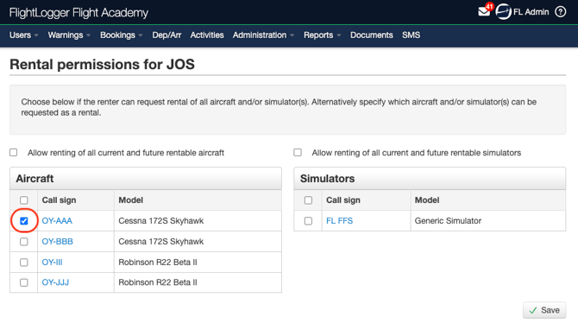The height and width of the screenshot is (329, 578).
Task: Expand the Reports menu
Action: (x=322, y=35)
